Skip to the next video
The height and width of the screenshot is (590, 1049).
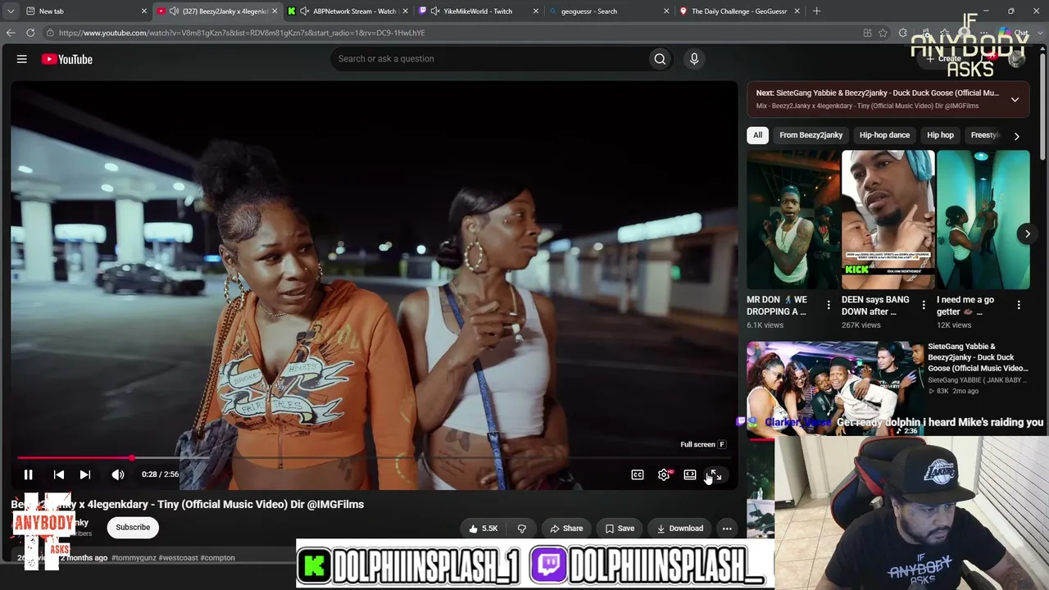[85, 474]
